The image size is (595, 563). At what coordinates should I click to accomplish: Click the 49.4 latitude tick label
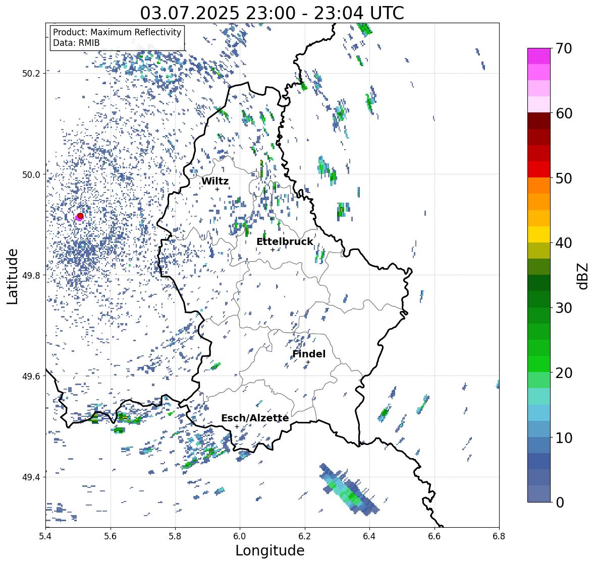coord(31,477)
